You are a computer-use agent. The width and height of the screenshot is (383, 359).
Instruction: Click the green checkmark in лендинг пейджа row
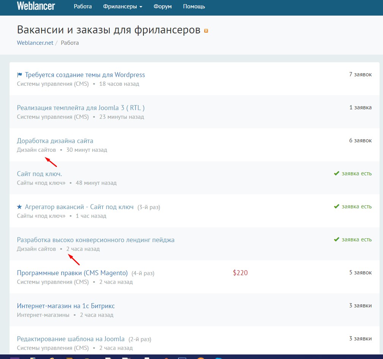click(337, 239)
